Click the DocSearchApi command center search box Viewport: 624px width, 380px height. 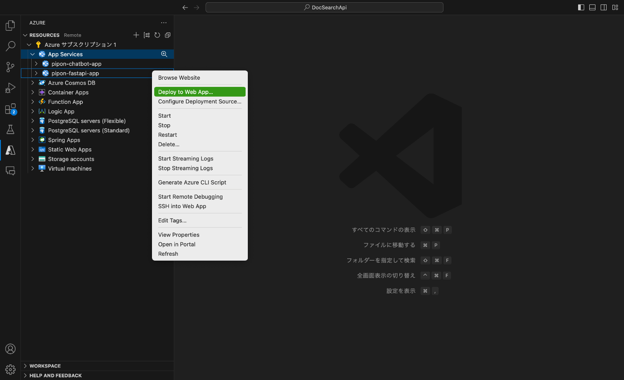[324, 8]
